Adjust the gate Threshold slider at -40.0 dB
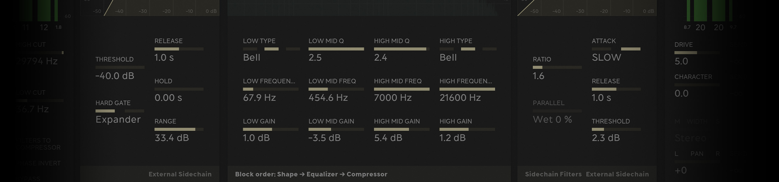 [x=120, y=67]
